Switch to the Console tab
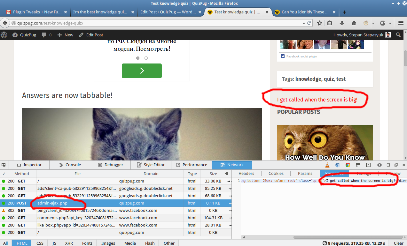Image resolution: width=407 pixels, height=246 pixels. [x=70, y=165]
